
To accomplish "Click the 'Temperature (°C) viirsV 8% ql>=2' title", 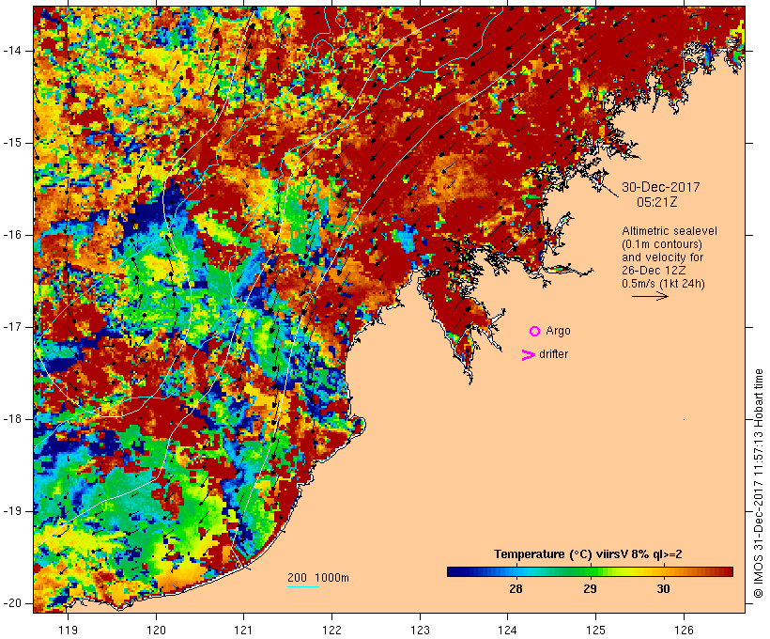I will [x=588, y=554].
